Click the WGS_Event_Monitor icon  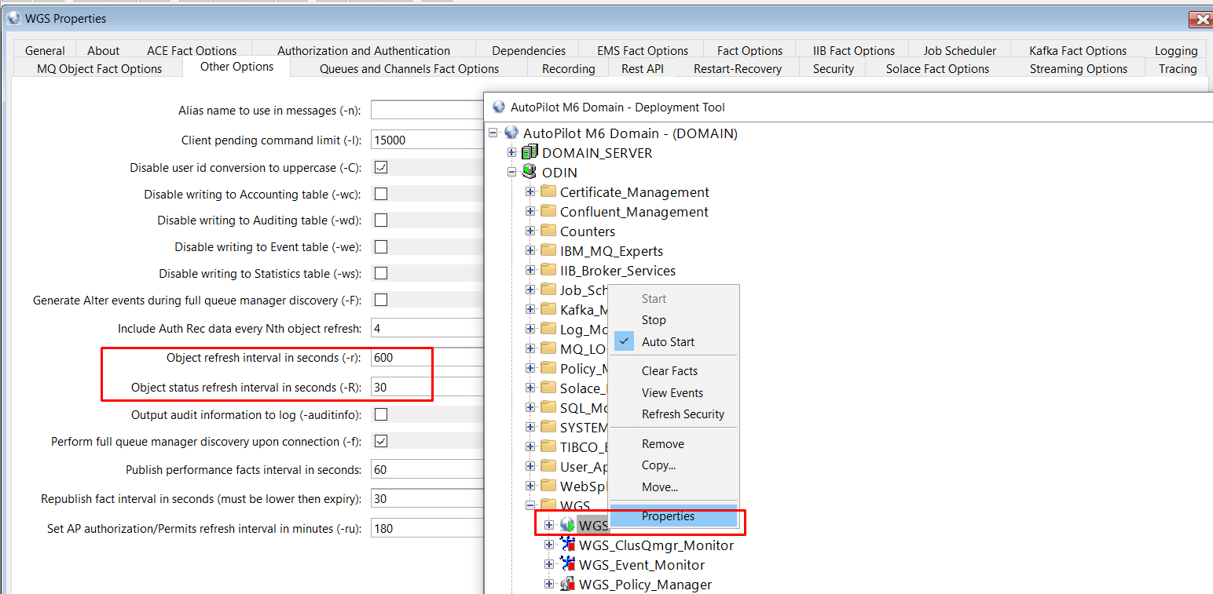pyautogui.click(x=567, y=564)
